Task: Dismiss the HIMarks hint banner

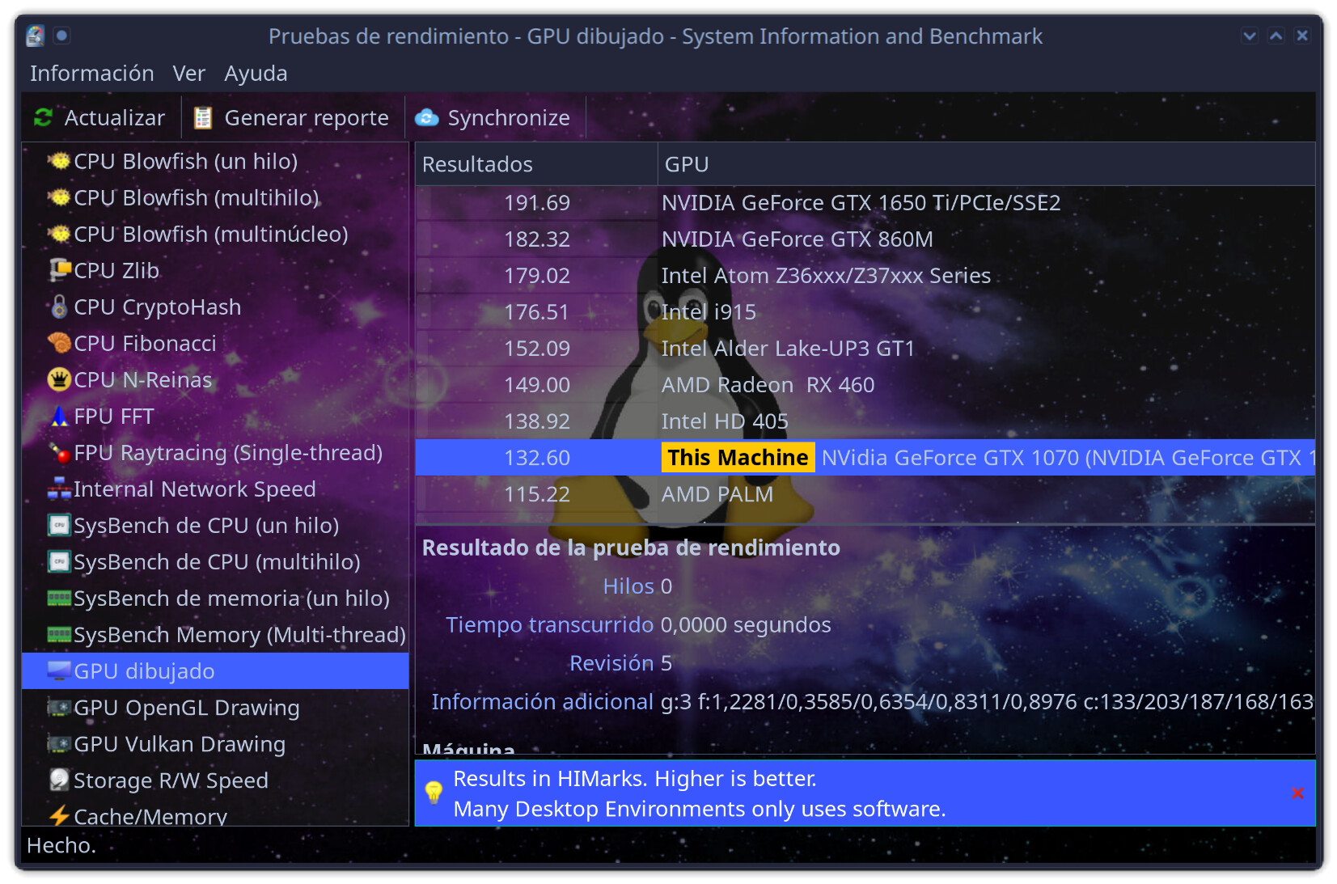Action: [x=1297, y=793]
